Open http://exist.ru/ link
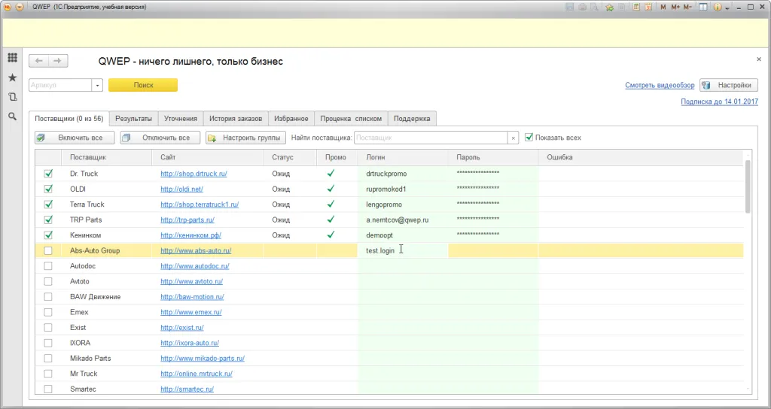Viewport: 771px width, 409px height. coord(182,328)
